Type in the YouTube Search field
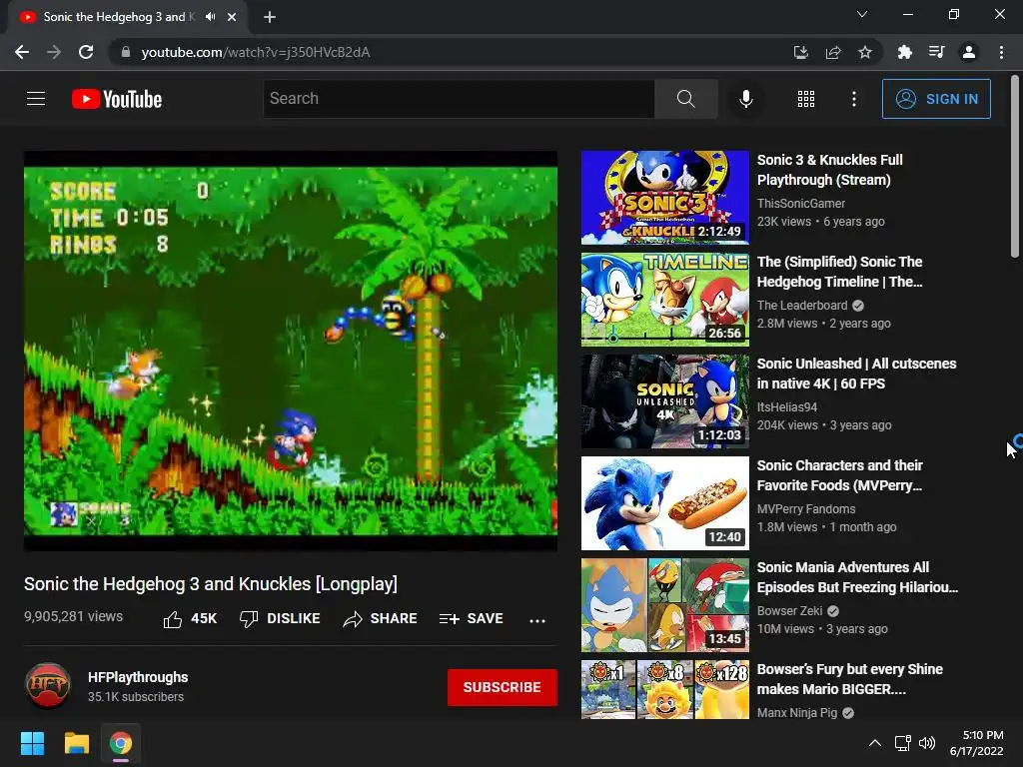 point(459,99)
